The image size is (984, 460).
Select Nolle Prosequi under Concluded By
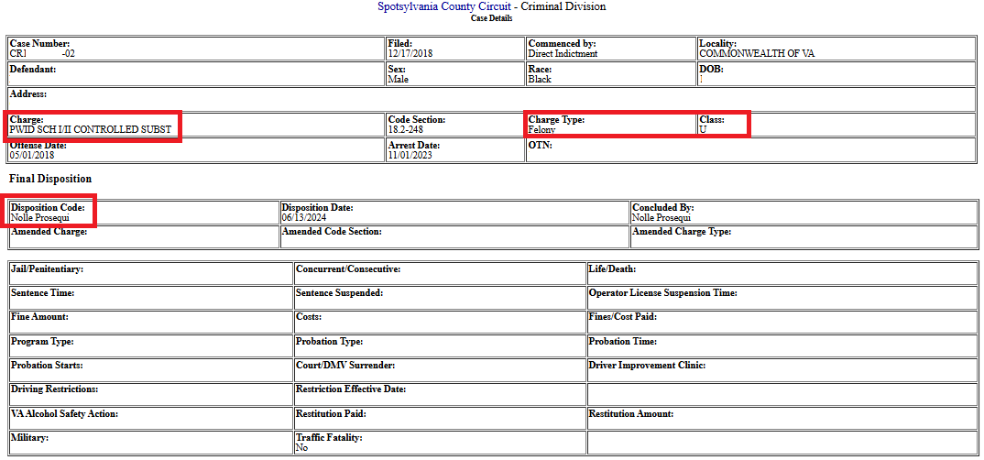pos(662,218)
